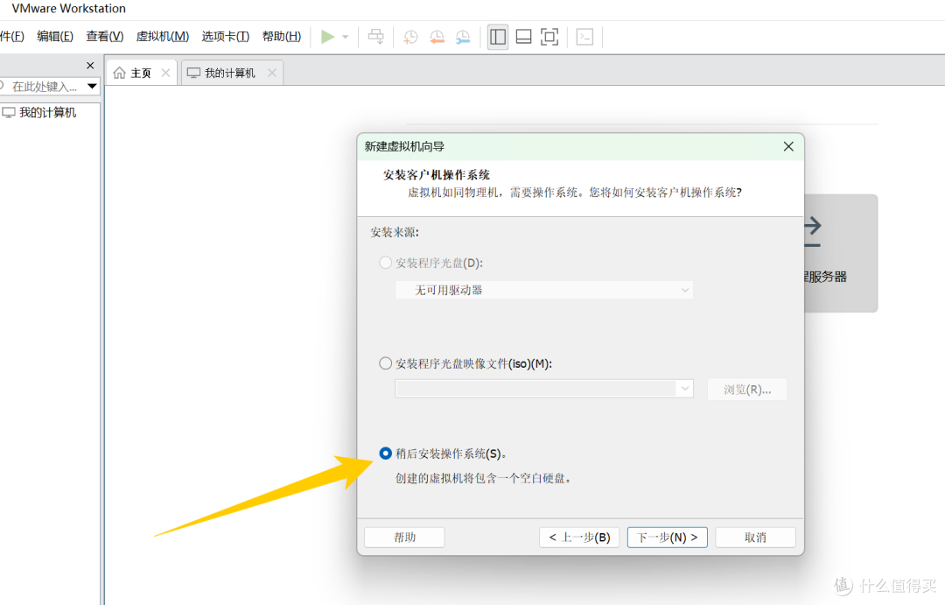
Task: Select the 安装程序光盘(D) radio option
Action: [x=385, y=263]
